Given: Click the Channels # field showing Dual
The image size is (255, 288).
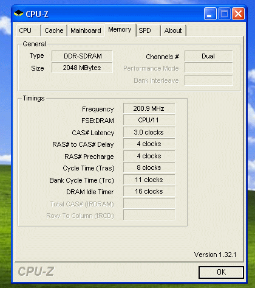Looking at the screenshot, I should (x=209, y=56).
